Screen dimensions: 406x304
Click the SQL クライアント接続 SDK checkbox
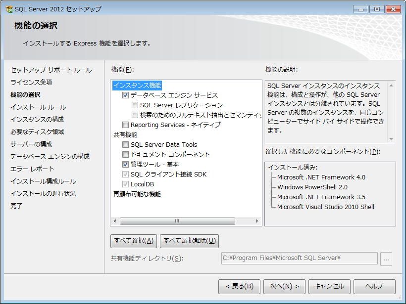click(x=126, y=174)
